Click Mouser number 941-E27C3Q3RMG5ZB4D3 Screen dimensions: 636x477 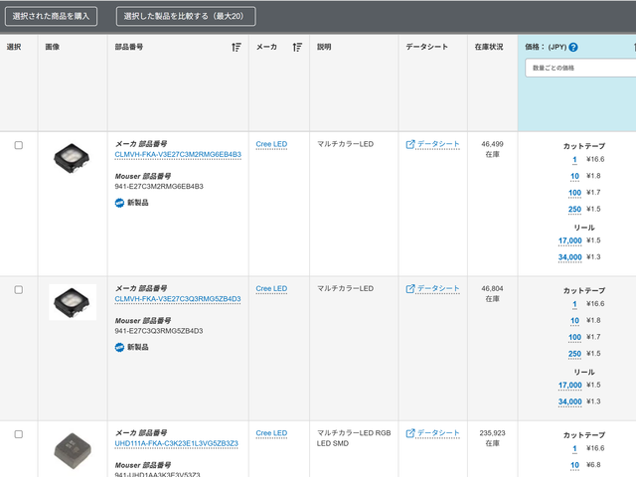tap(159, 331)
